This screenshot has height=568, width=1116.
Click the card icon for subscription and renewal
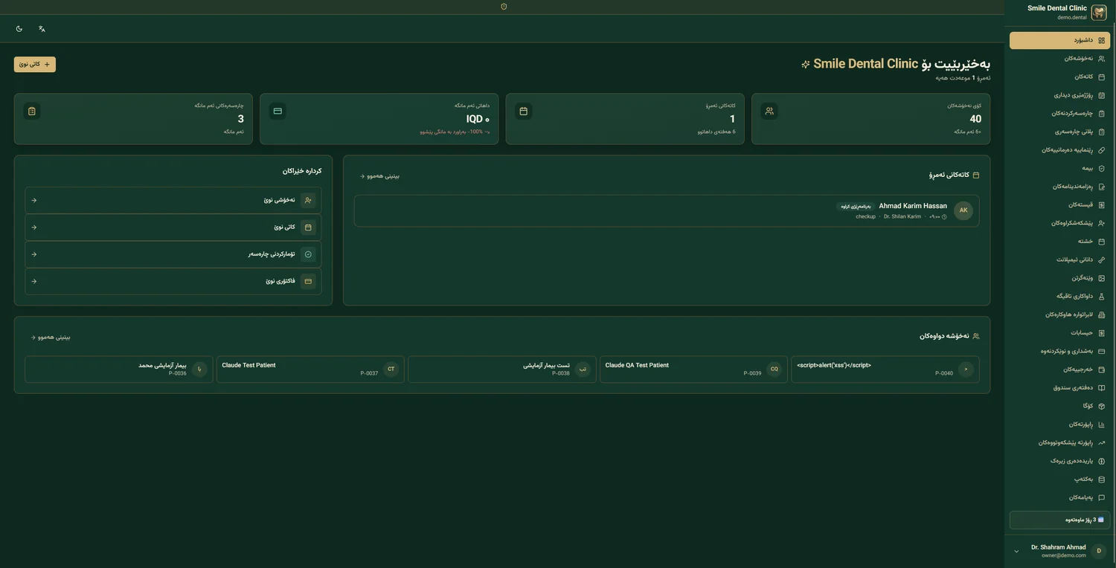click(x=1102, y=352)
